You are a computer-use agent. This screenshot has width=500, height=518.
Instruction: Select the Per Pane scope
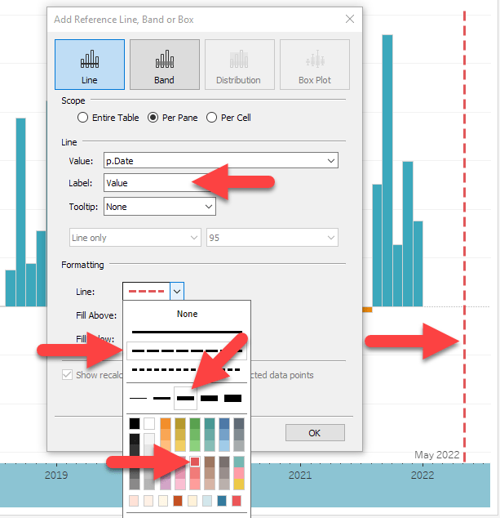153,118
